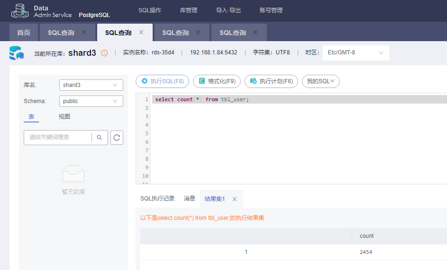Expand the 我的SQL dropdown button
Image resolution: width=447 pixels, height=270 pixels.
(x=321, y=81)
